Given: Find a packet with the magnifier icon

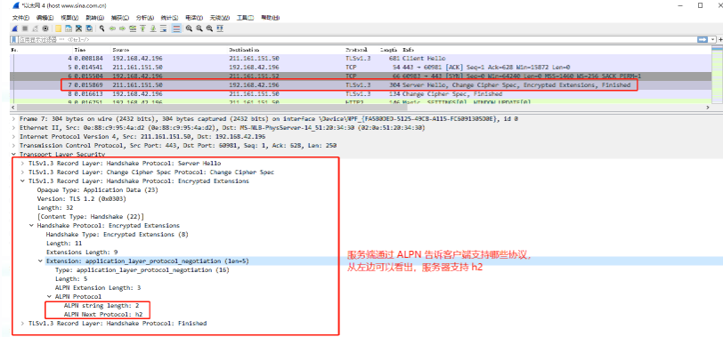Looking at the screenshot, I should (x=102, y=28).
